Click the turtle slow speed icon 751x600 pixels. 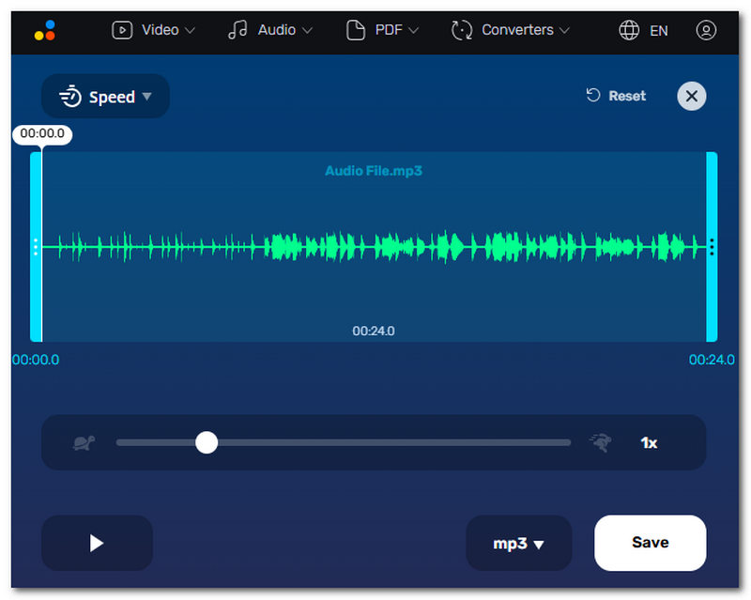(84, 443)
